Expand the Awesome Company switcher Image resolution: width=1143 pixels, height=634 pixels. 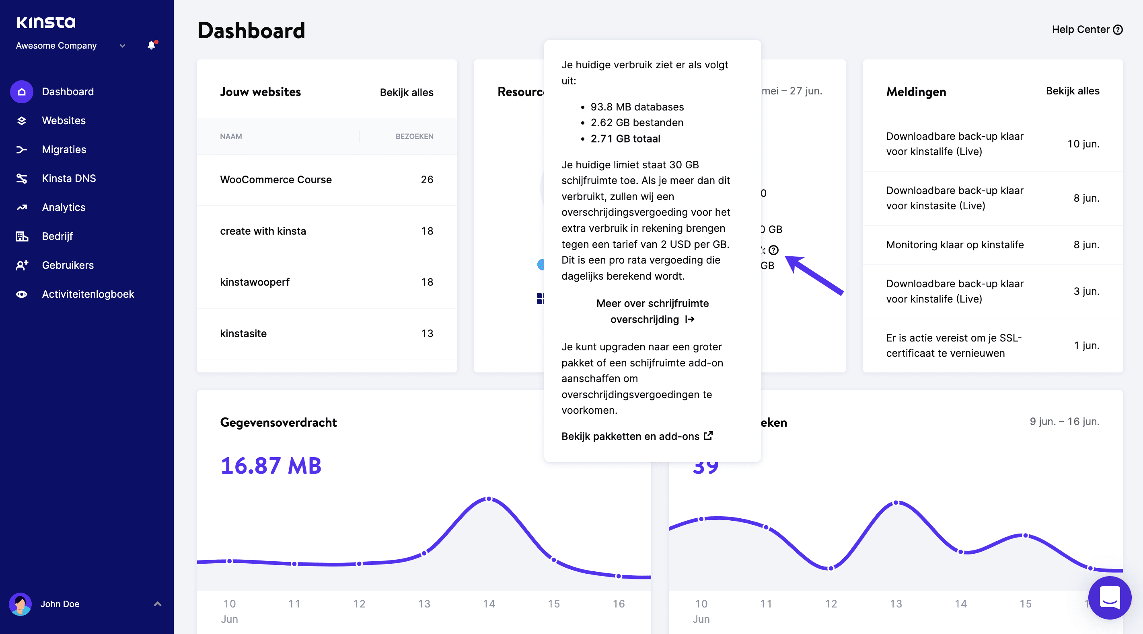[122, 46]
